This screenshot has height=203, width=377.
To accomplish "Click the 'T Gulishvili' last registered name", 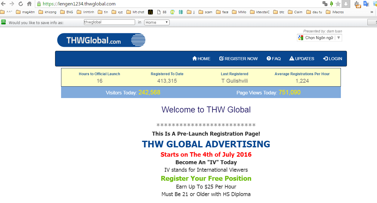I will [235, 81].
